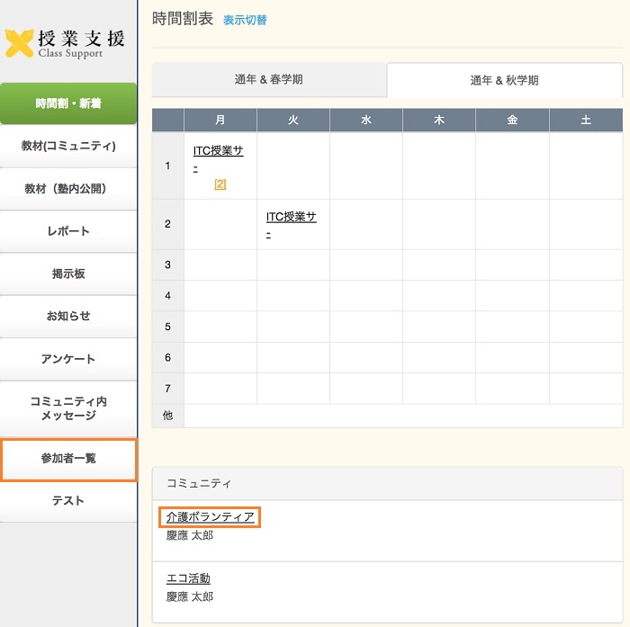Screen dimensions: 630x627
Task: Click the 表示切替 link
Action: point(245,20)
